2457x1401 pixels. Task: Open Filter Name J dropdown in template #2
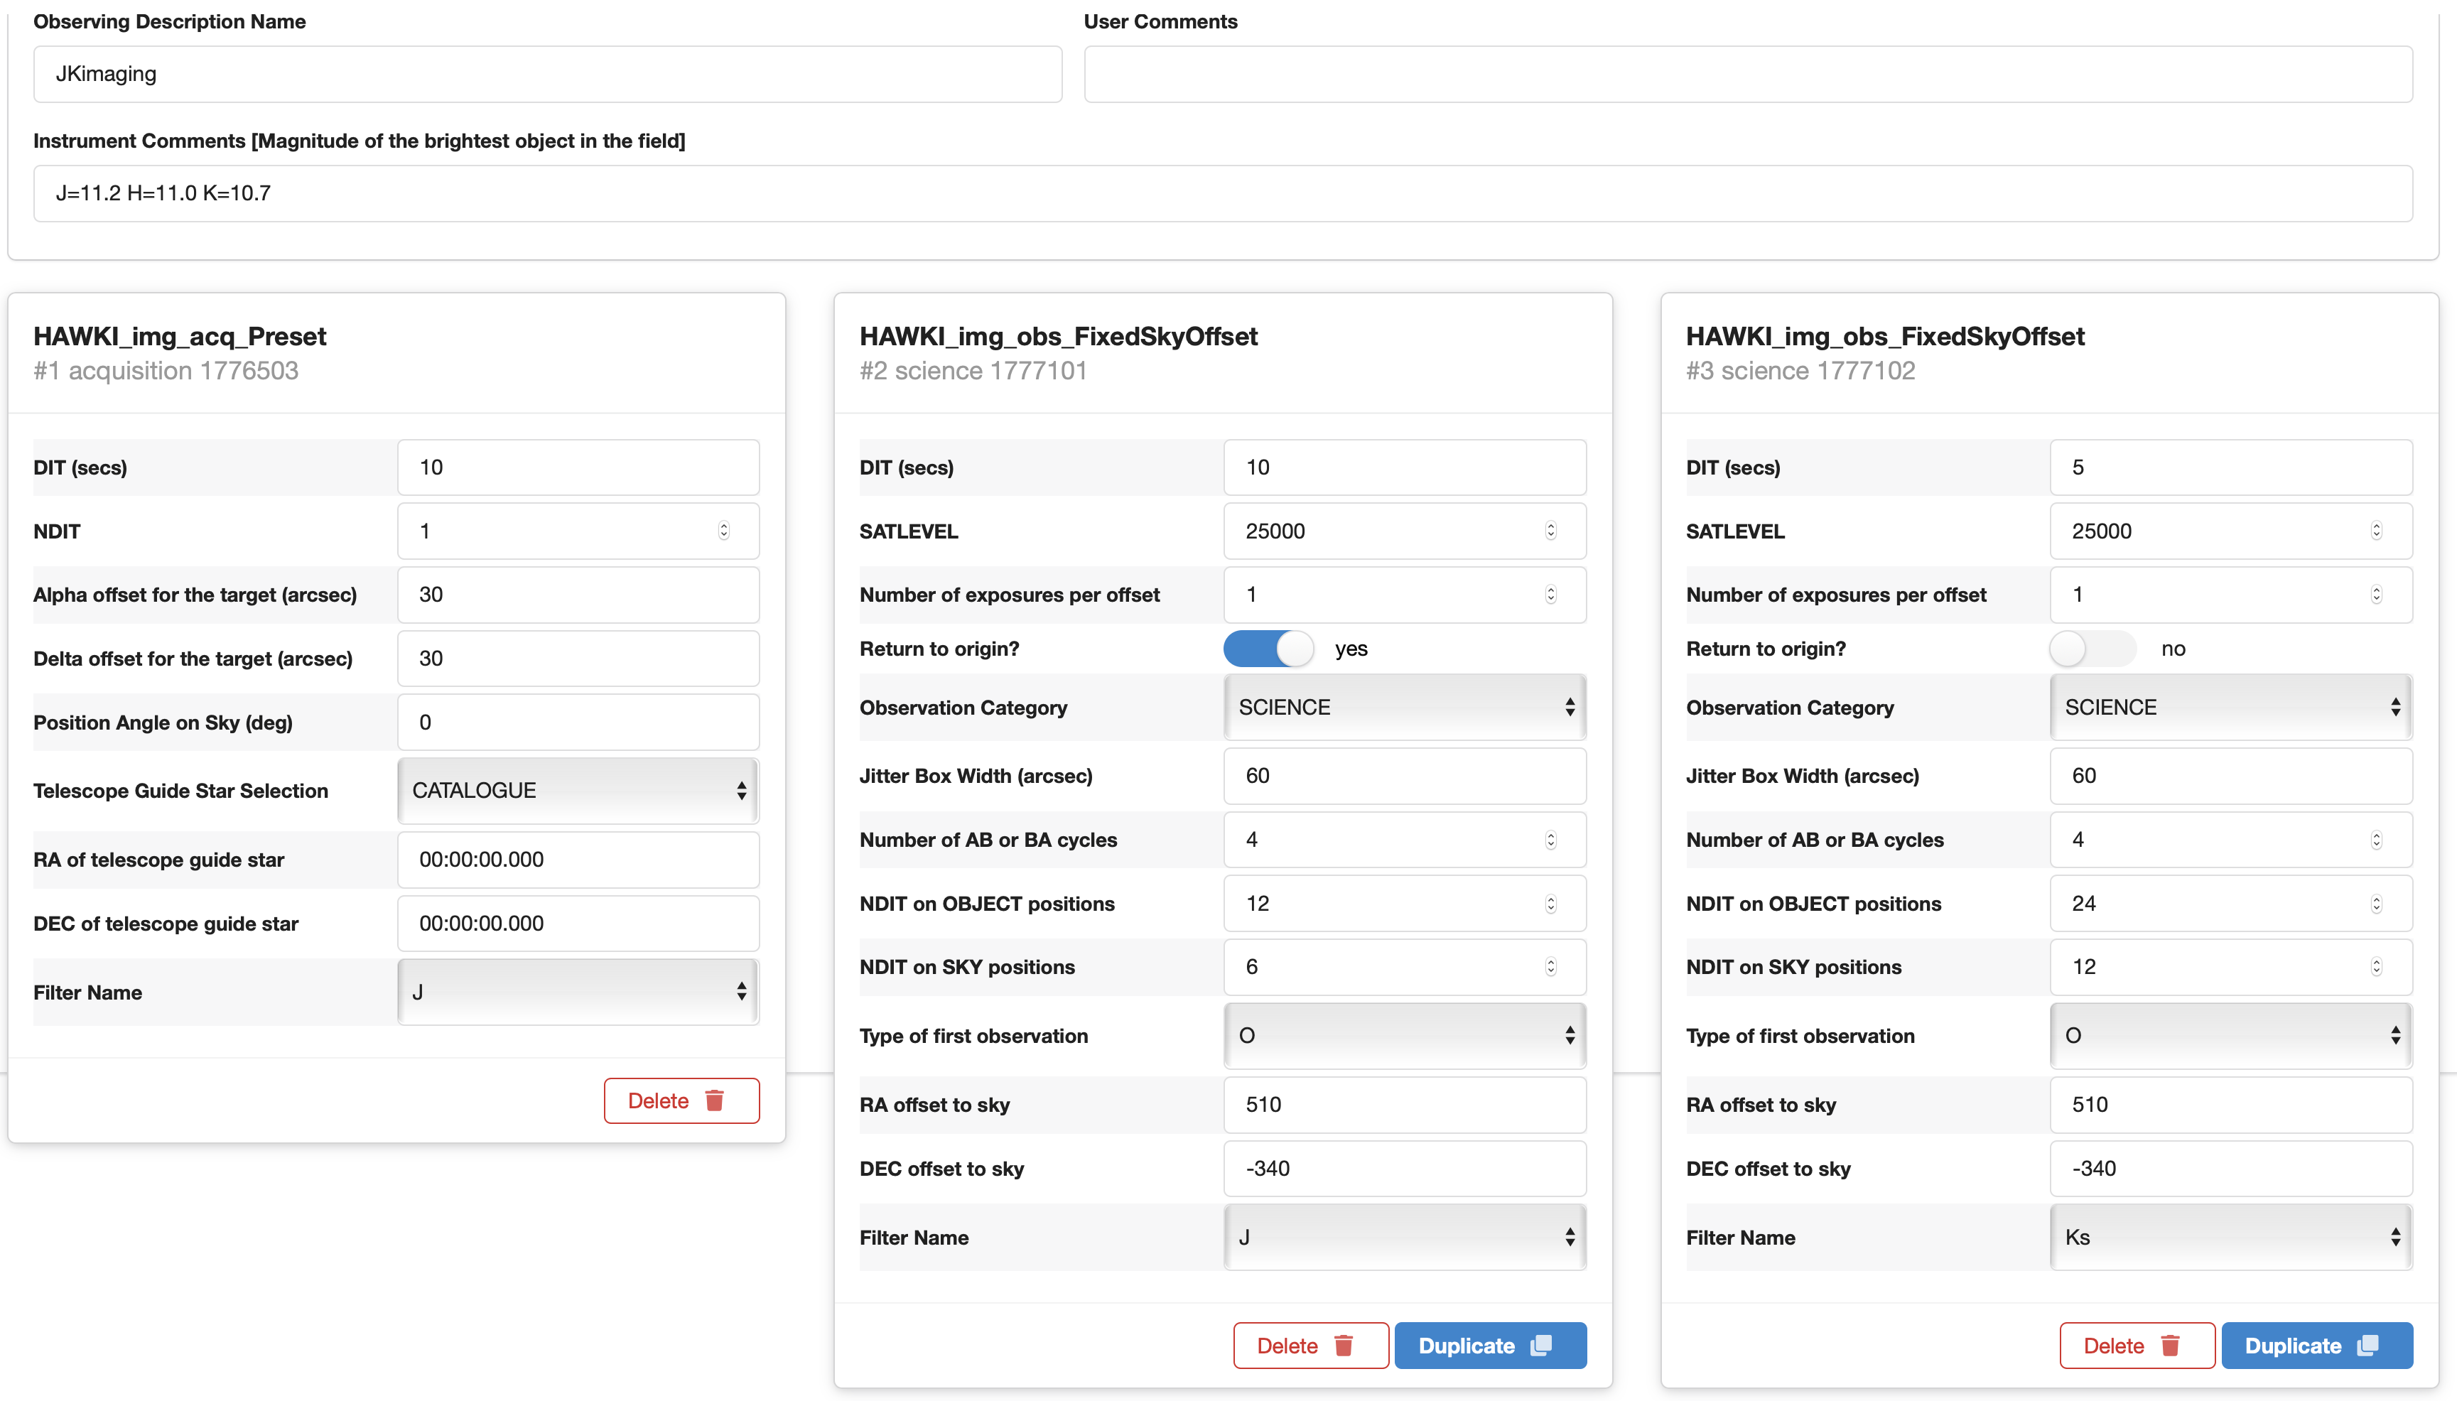[x=1405, y=1238]
